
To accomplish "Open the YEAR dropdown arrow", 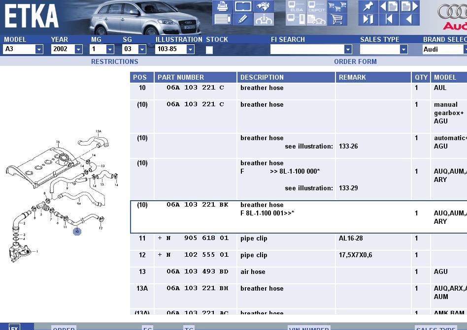I will tap(78, 49).
